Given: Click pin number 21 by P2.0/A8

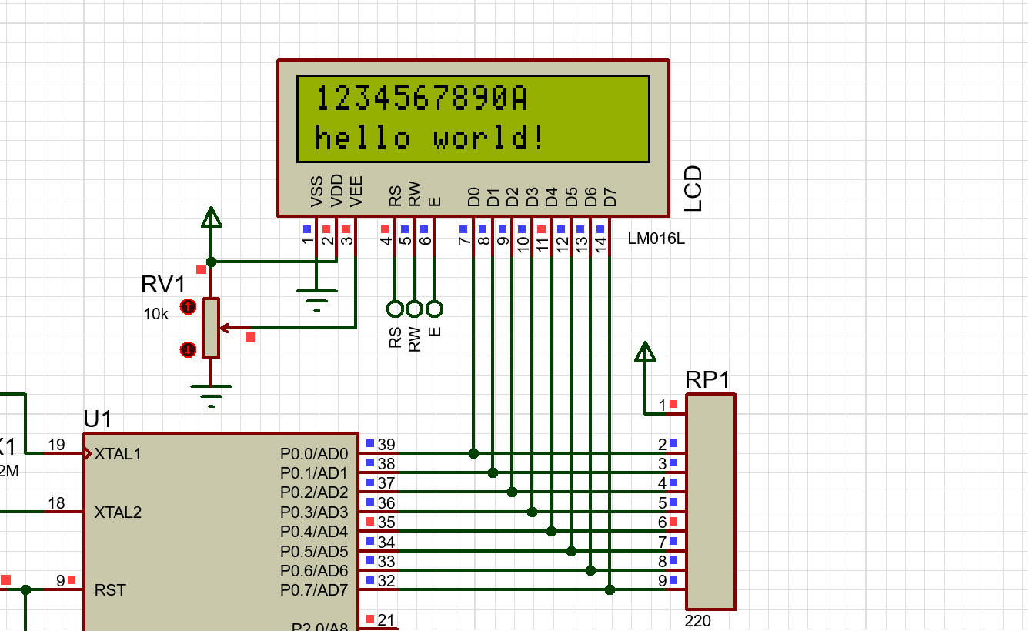Looking at the screenshot, I should 386,620.
